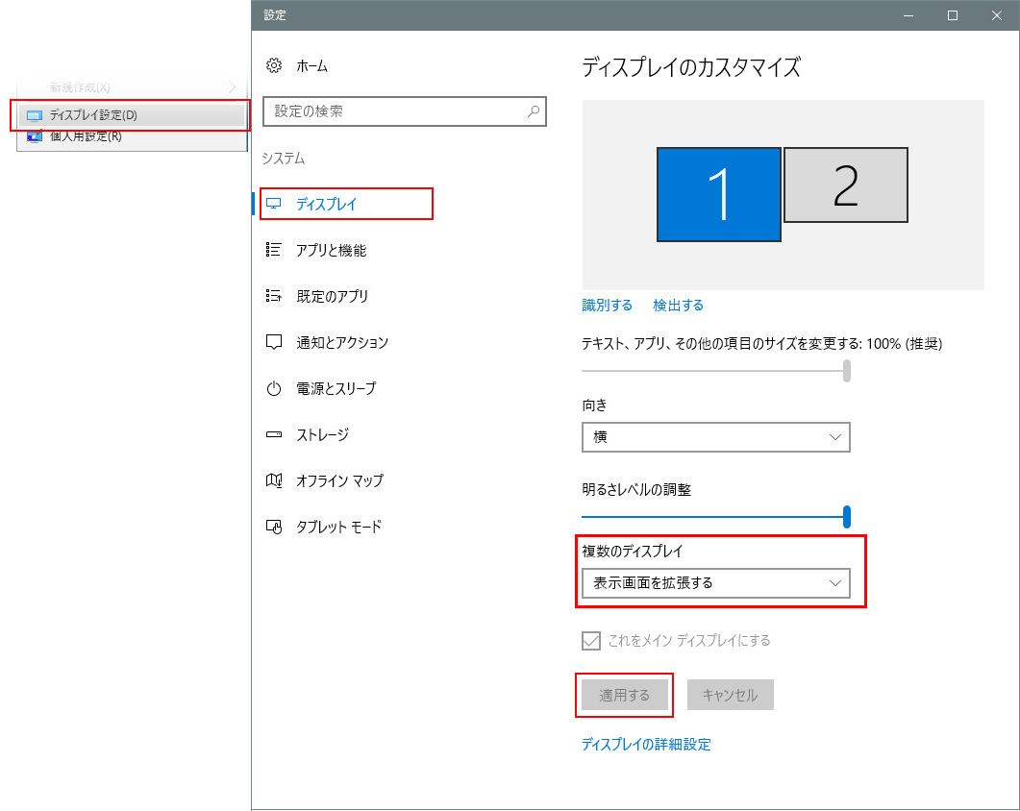Click the 設定の検索 search field

point(394,111)
